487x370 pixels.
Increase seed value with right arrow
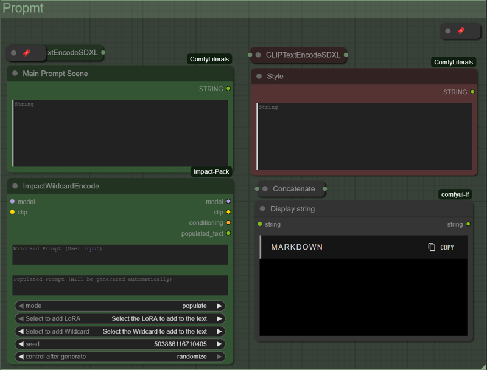[219, 344]
